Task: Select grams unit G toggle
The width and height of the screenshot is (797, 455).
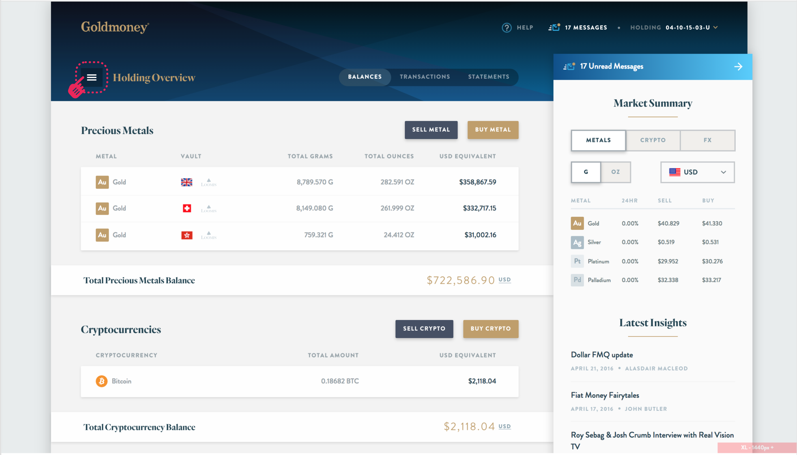Action: (586, 172)
